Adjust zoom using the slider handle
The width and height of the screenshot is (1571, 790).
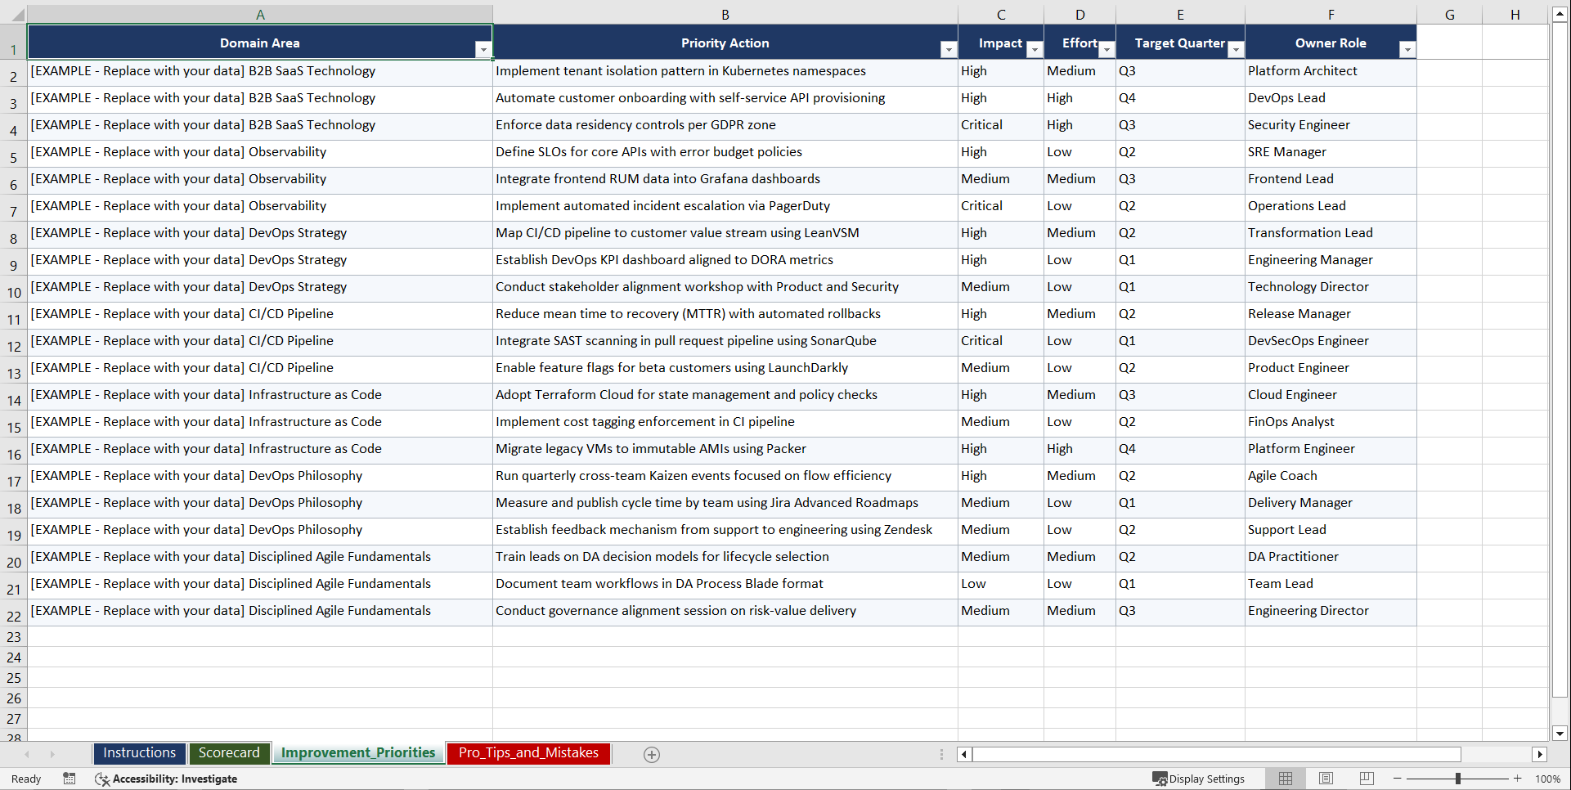click(x=1459, y=779)
